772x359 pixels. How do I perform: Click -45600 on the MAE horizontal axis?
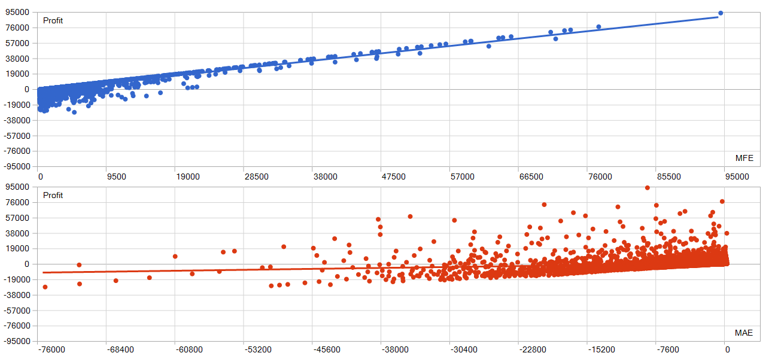[327, 349]
